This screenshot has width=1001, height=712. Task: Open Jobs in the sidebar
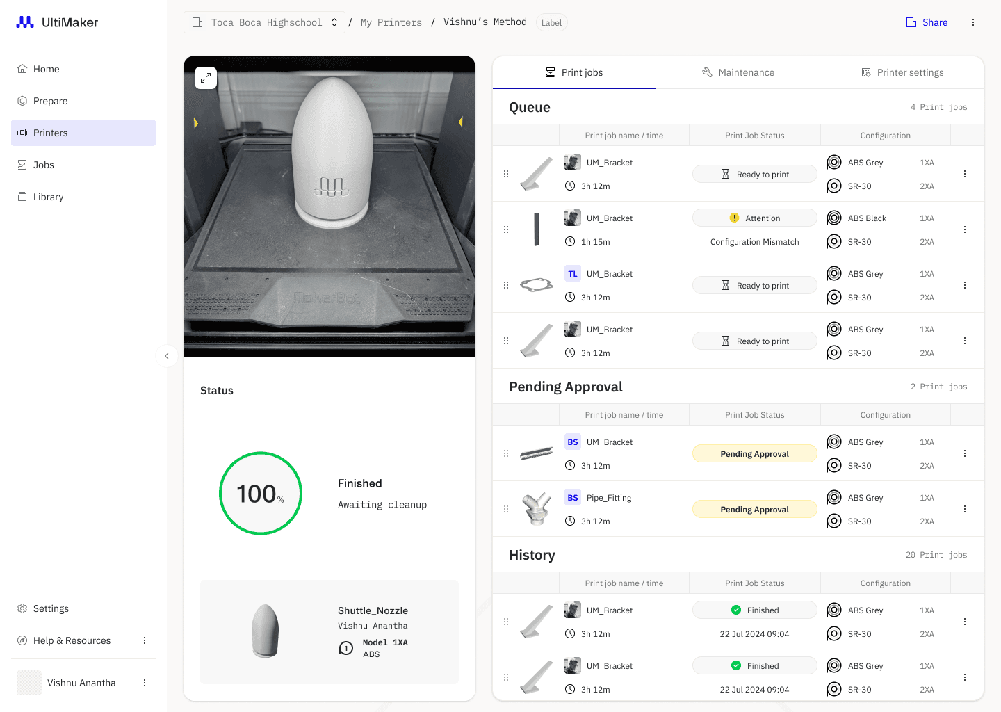coord(83,165)
